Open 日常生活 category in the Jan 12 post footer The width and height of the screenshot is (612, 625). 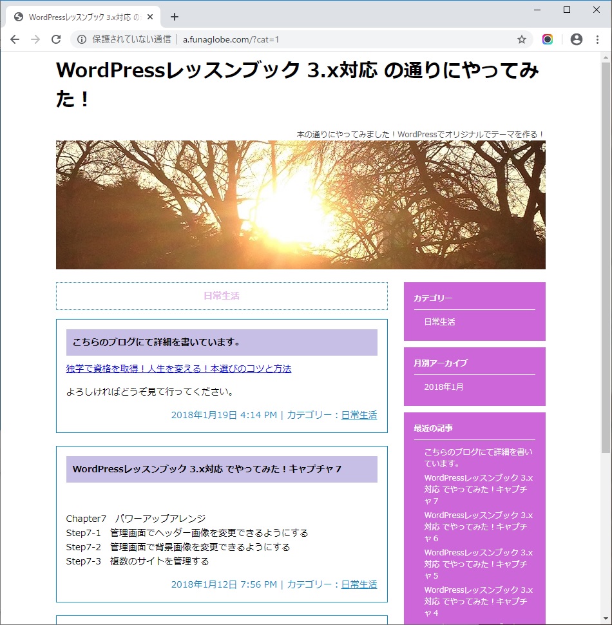tap(359, 584)
